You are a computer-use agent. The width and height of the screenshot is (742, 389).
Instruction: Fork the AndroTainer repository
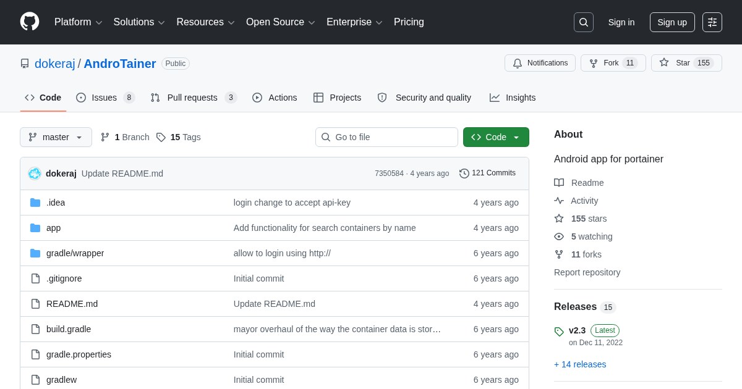tap(613, 63)
